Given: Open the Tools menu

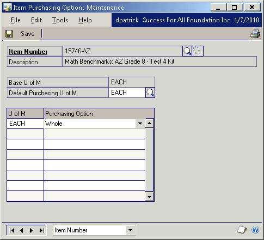Looking at the screenshot, I should click(60, 20).
